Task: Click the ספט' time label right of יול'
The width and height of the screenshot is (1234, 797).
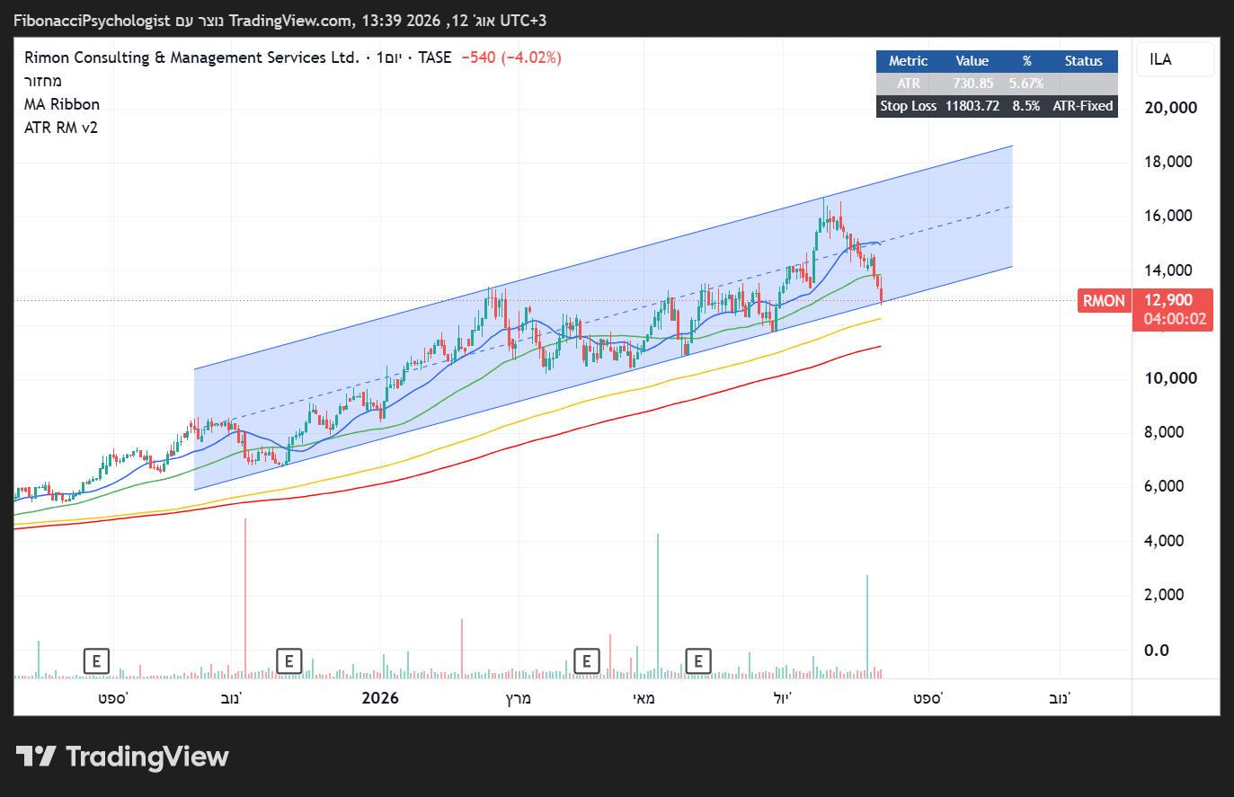Action: point(928,698)
